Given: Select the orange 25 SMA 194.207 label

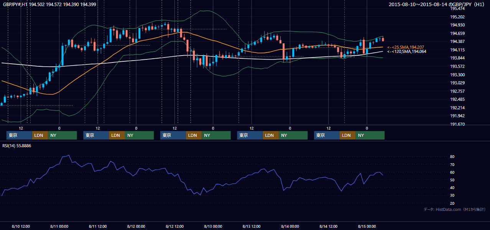Looking at the screenshot, I should tap(406, 47).
